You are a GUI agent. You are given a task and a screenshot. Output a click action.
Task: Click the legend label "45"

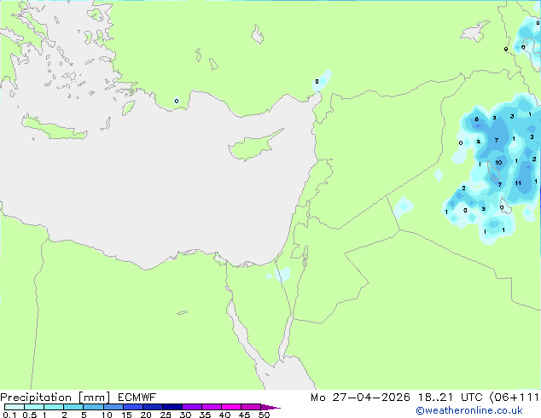pos(244,415)
